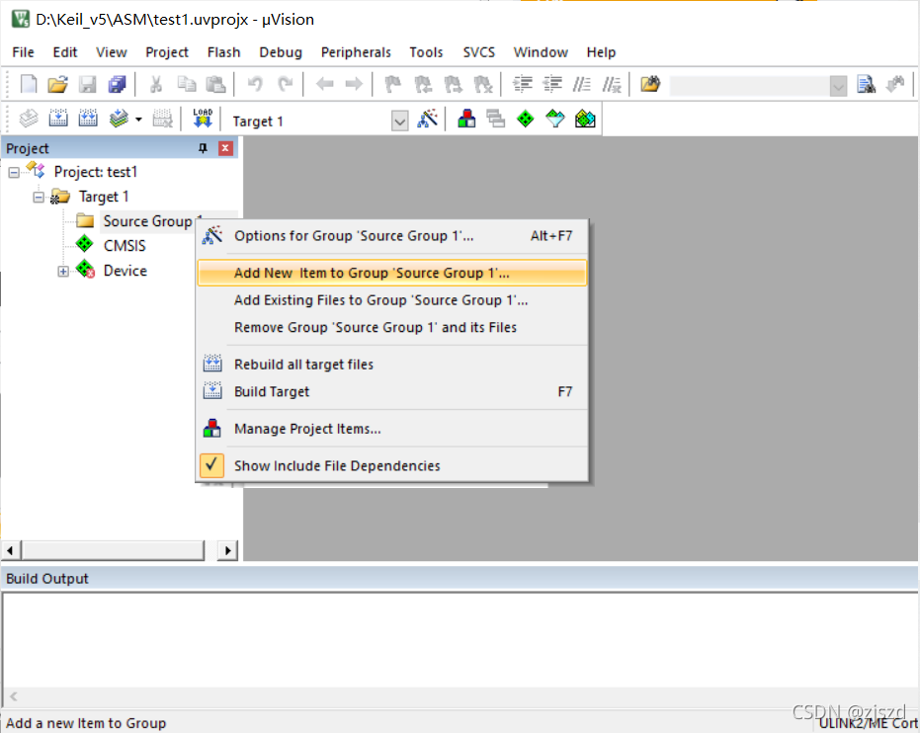The width and height of the screenshot is (920, 733).
Task: Open the Debug menu
Action: pos(281,52)
